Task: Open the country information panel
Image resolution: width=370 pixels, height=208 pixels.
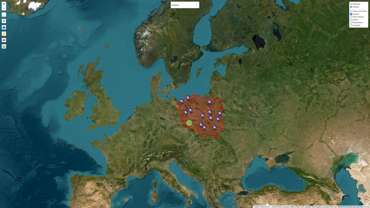Action: point(4,14)
